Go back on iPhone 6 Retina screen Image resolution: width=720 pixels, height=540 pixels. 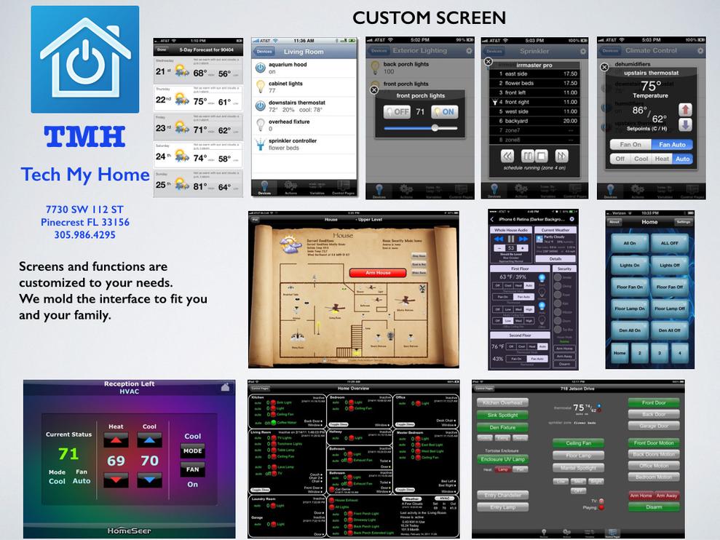(493, 219)
